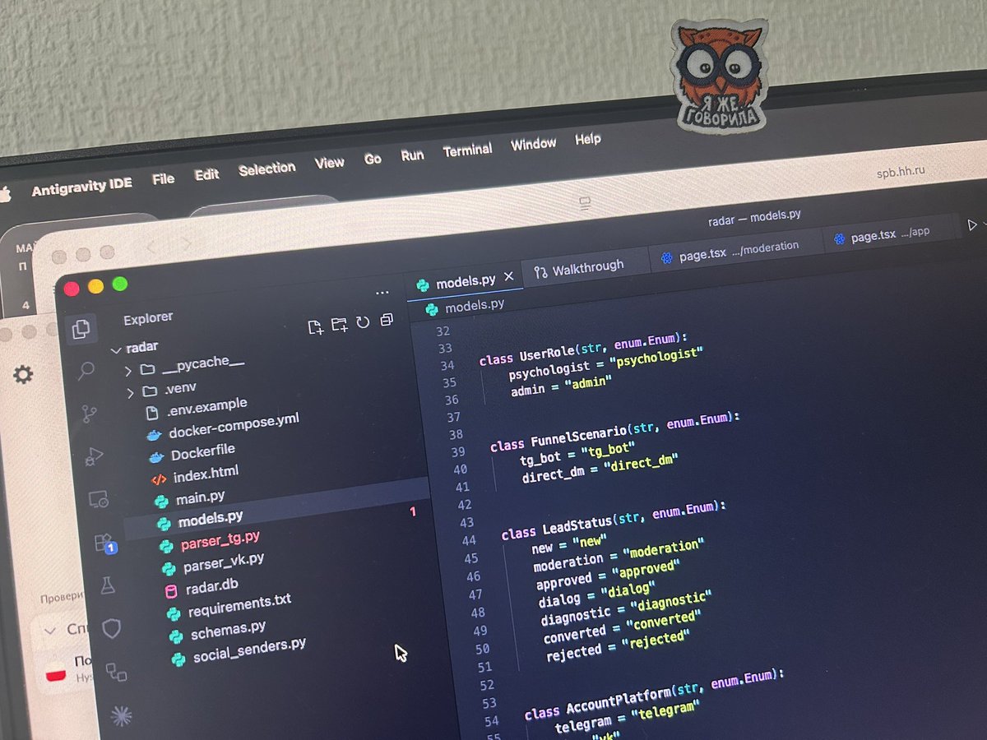Open the Remote Explorer view
Viewport: 987px width, 740px height.
click(99, 499)
